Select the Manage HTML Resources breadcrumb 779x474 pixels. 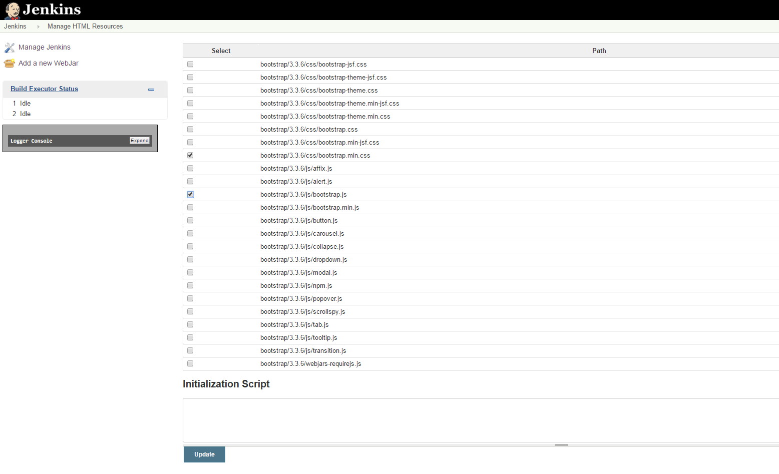tap(85, 26)
